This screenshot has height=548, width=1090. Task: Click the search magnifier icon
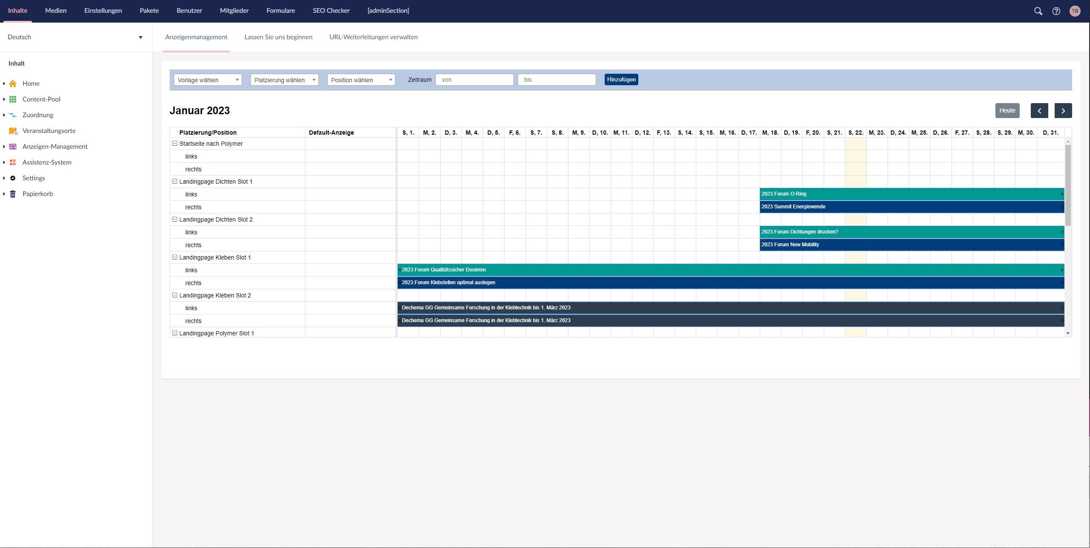pyautogui.click(x=1038, y=11)
